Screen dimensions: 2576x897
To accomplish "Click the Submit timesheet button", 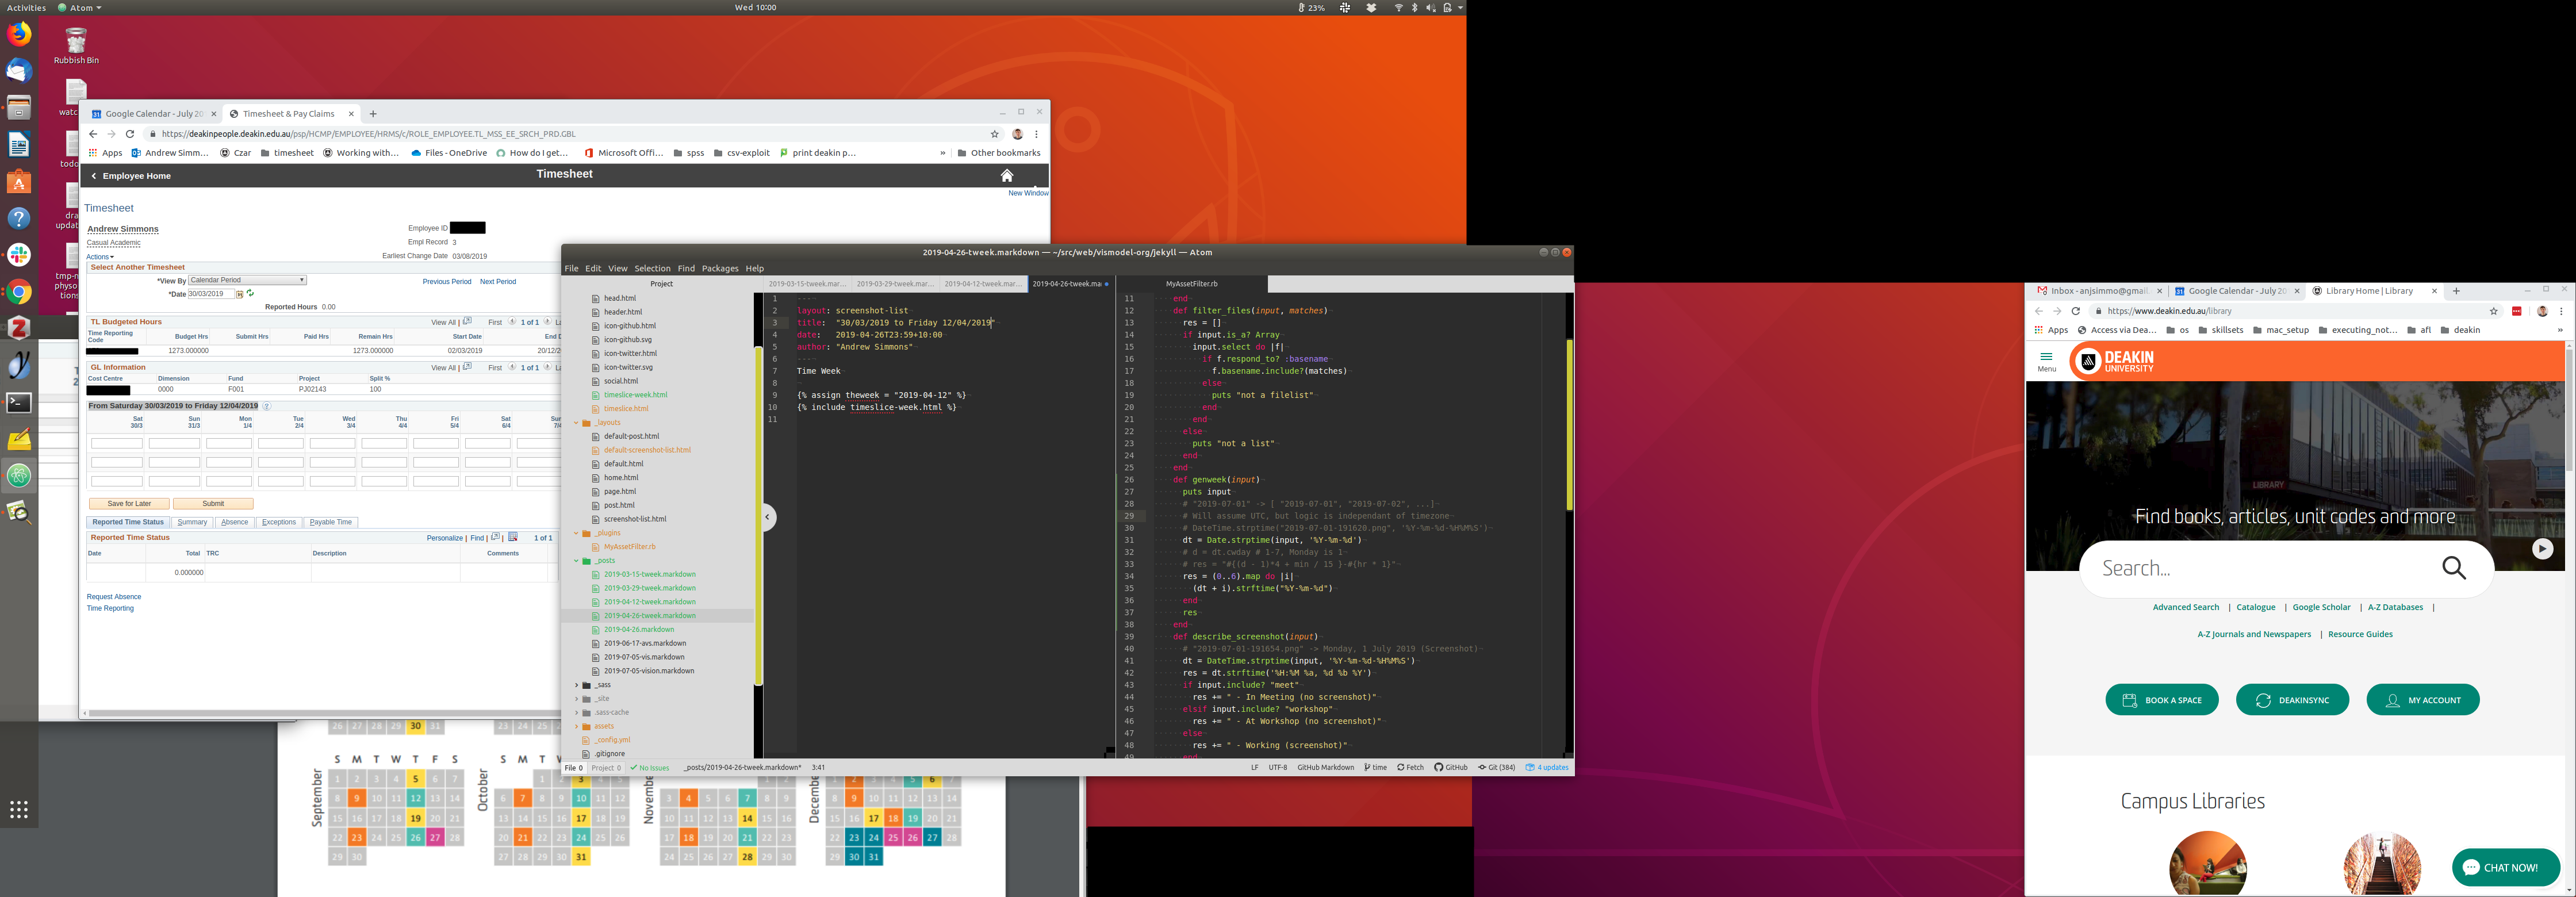I will (213, 504).
